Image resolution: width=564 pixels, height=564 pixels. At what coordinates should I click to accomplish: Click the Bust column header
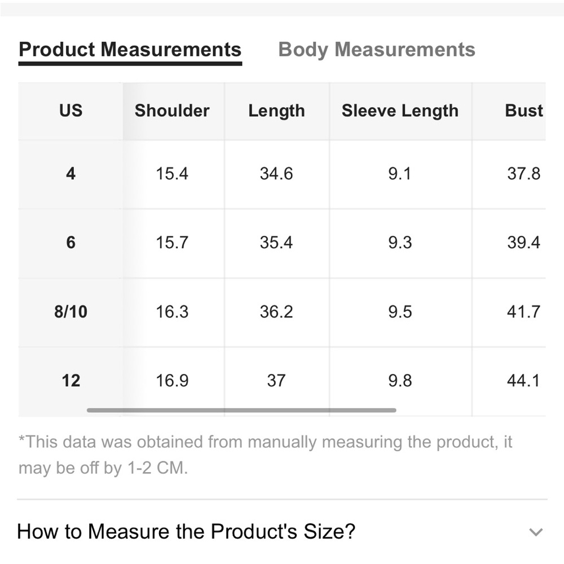click(524, 111)
